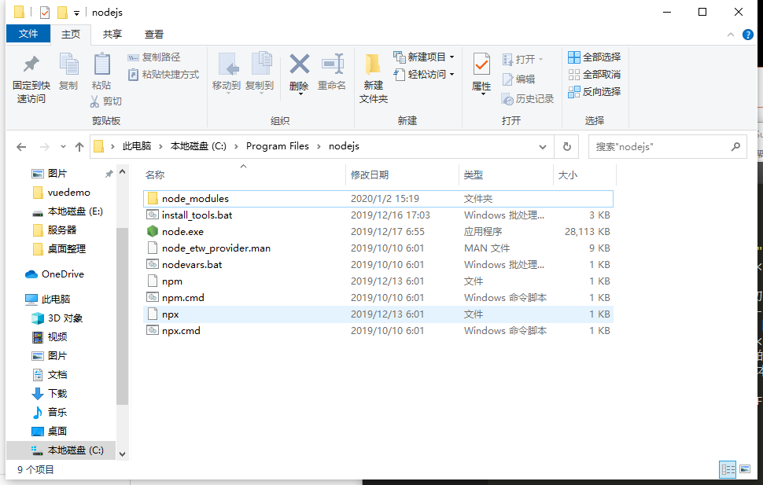Open 音乐 in navigation pane
The width and height of the screenshot is (763, 485).
(49, 413)
